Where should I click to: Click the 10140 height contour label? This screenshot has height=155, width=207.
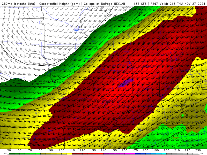(20, 110)
